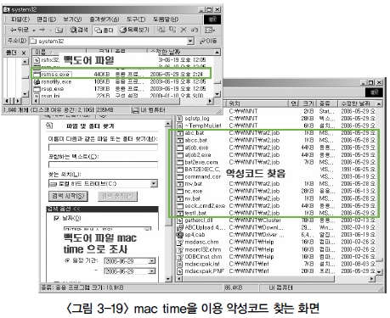Select the date range (일정 기간) radio button
The width and height of the screenshot is (390, 318).
coord(67,260)
